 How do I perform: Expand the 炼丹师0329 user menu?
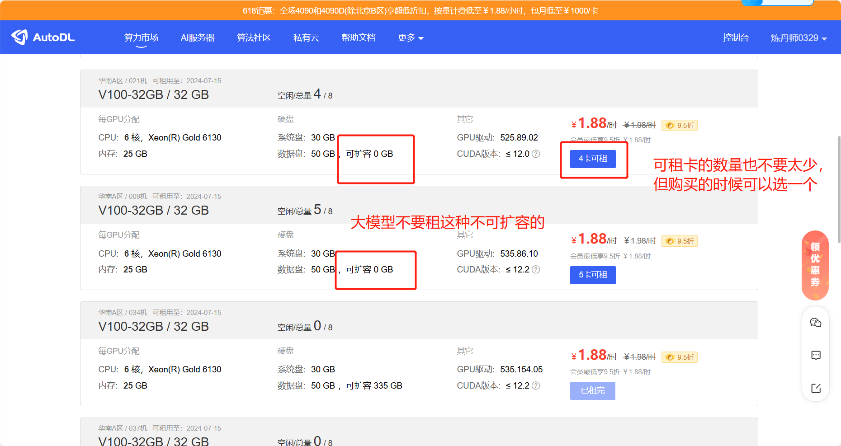pos(798,38)
